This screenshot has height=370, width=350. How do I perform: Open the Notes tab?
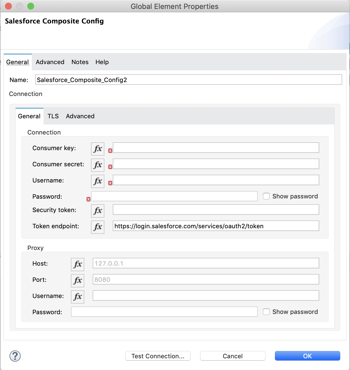(x=80, y=62)
